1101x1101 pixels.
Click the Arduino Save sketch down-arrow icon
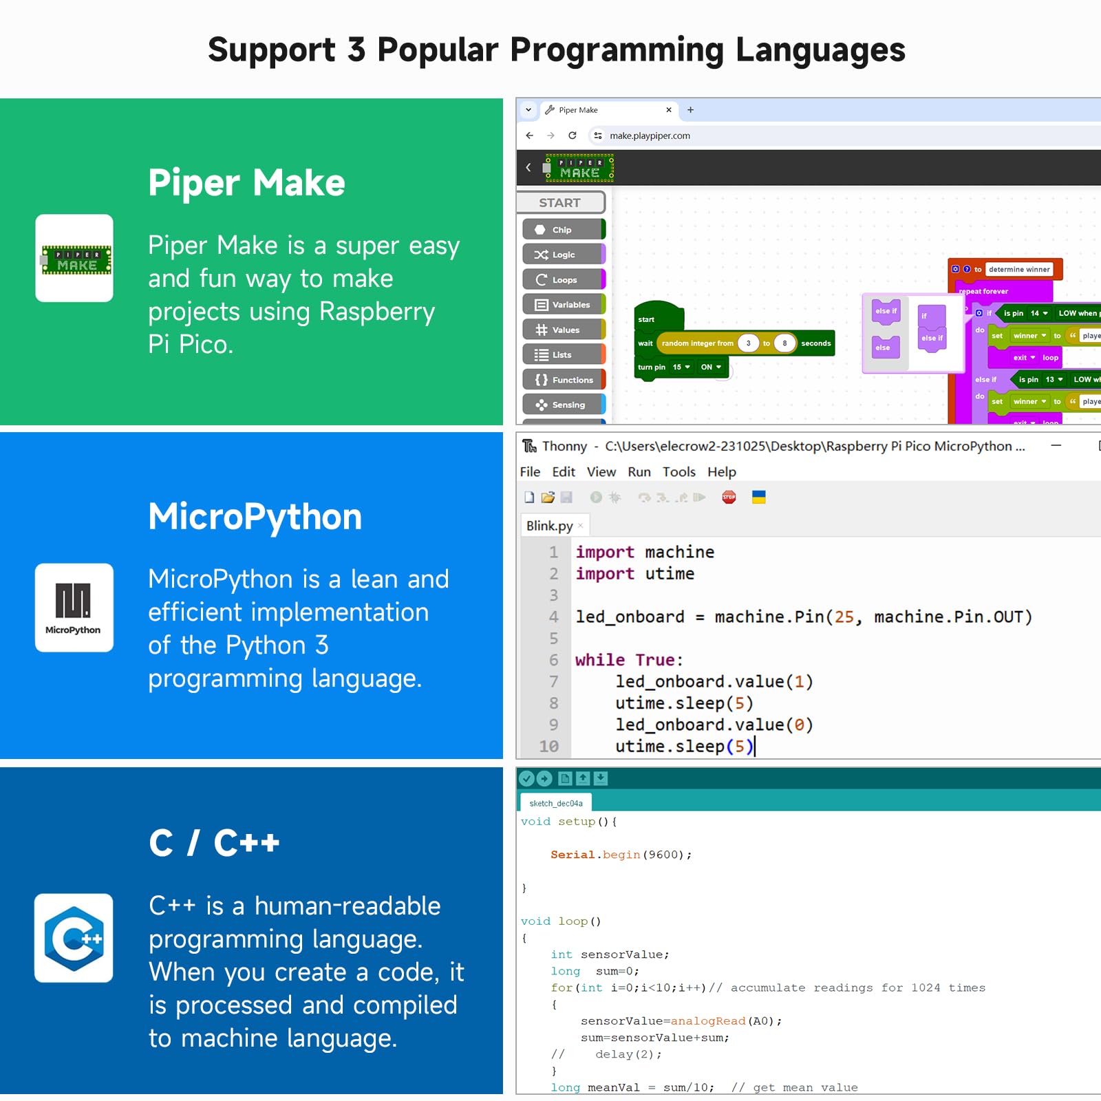click(601, 778)
